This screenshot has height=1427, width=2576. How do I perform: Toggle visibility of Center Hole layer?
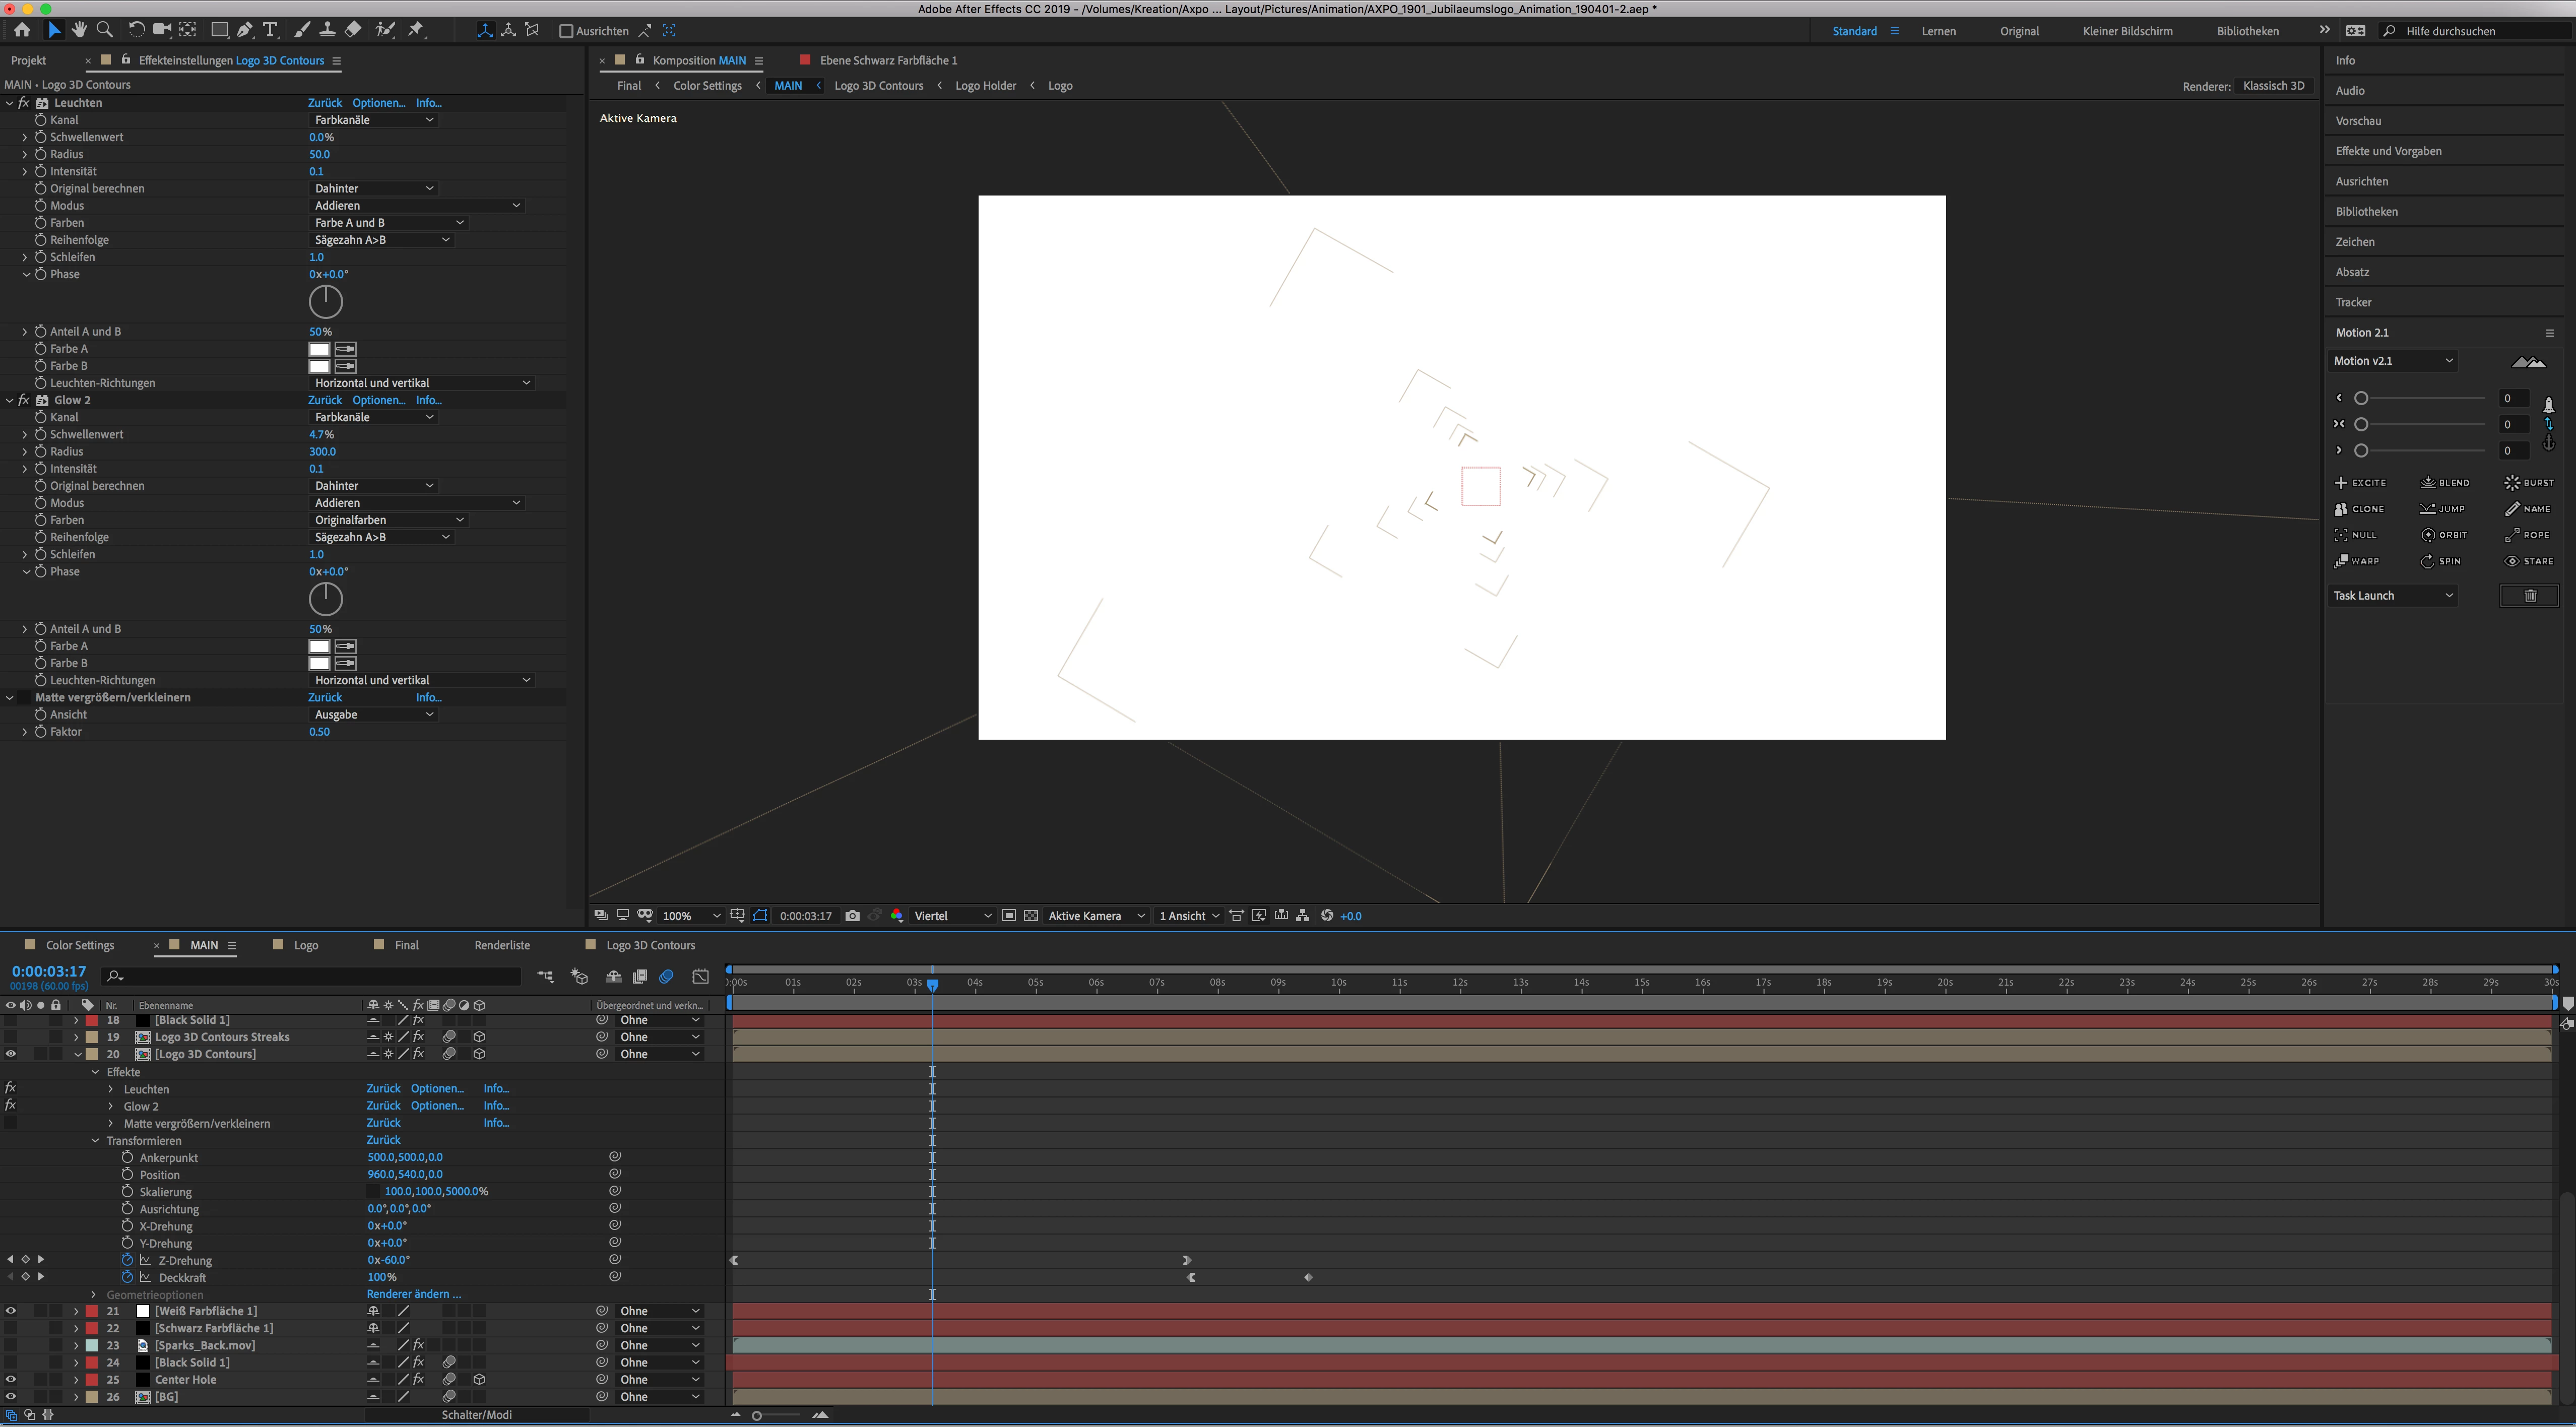[10, 1380]
